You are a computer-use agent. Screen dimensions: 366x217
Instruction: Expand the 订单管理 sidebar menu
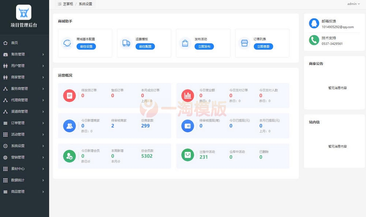[x=24, y=123]
